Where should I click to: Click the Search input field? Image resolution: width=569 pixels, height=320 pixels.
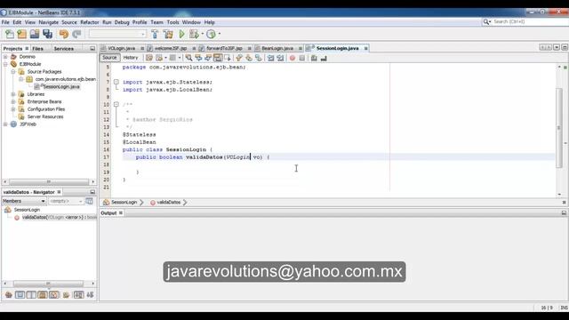click(530, 21)
